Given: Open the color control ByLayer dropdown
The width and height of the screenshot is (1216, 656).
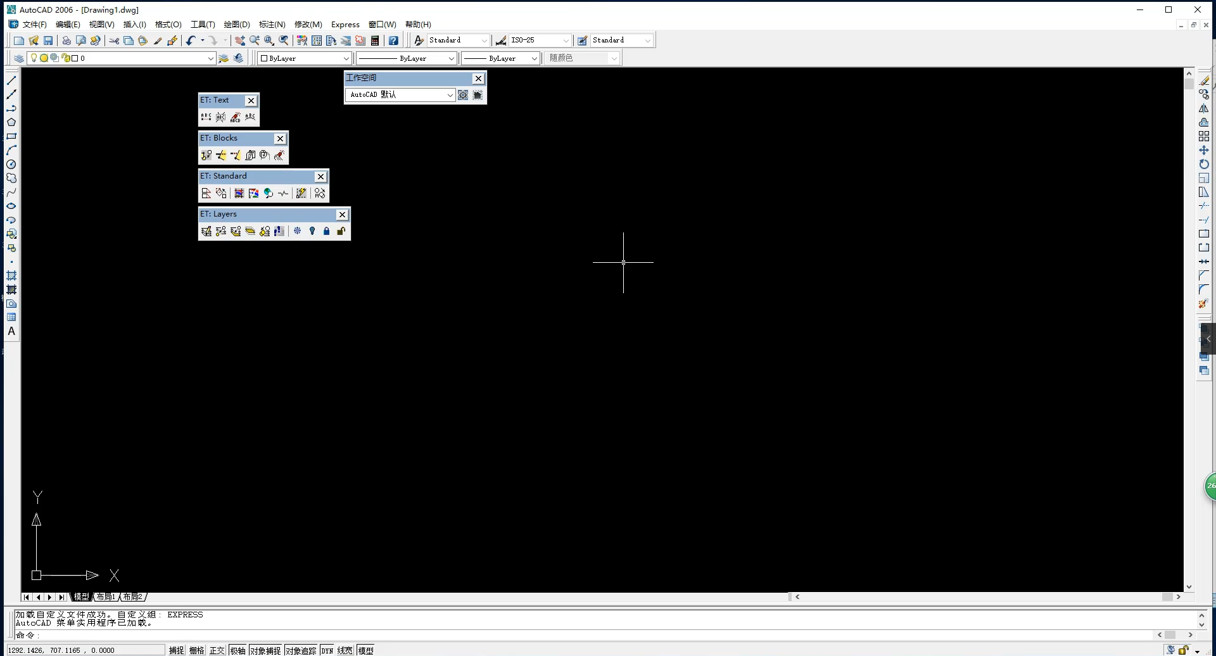Looking at the screenshot, I should [305, 58].
